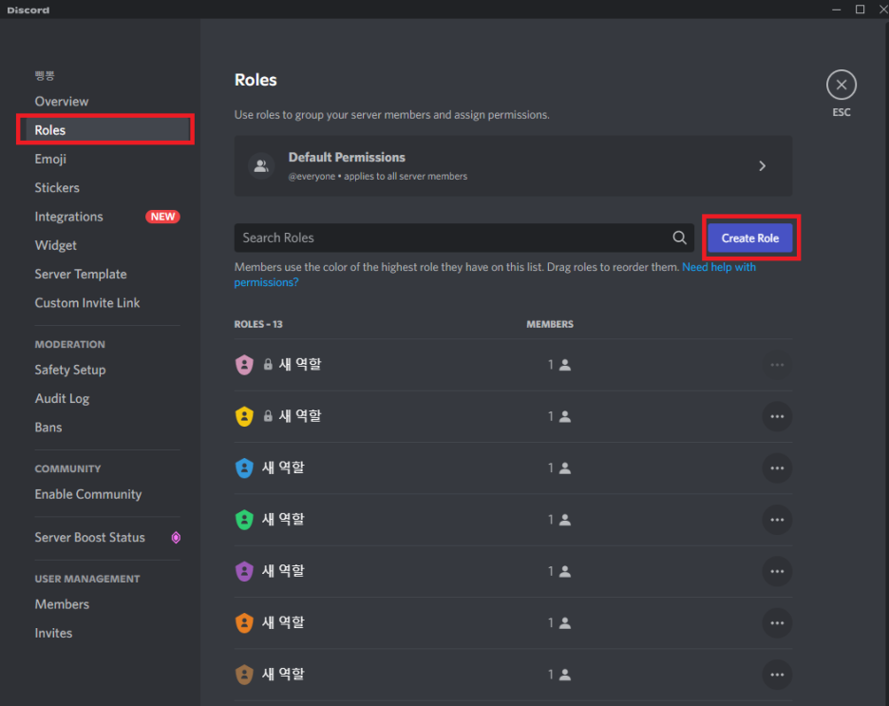Click the lock icon on the pink role
The width and height of the screenshot is (889, 706).
268,365
